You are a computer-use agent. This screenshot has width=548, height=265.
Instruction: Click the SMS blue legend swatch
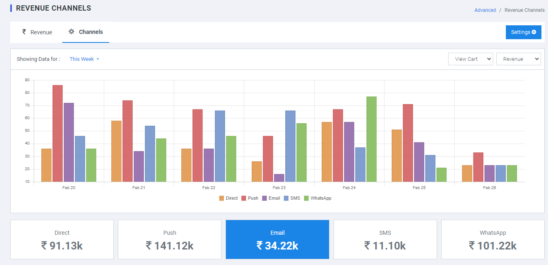286,198
